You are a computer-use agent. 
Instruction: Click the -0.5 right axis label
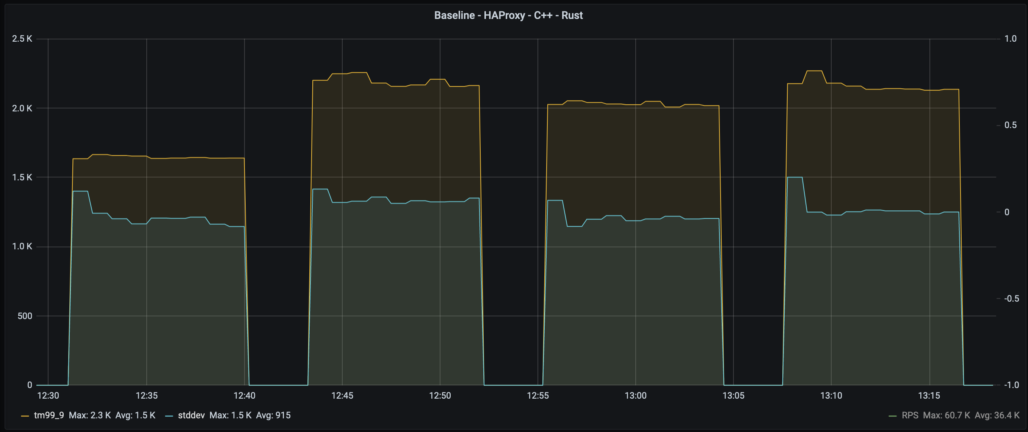tap(1011, 298)
